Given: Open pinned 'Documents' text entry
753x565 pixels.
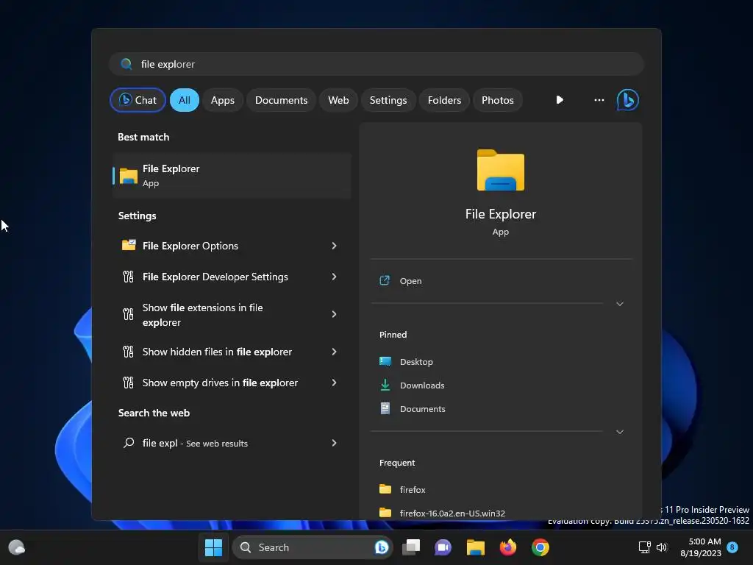Looking at the screenshot, I should (423, 409).
